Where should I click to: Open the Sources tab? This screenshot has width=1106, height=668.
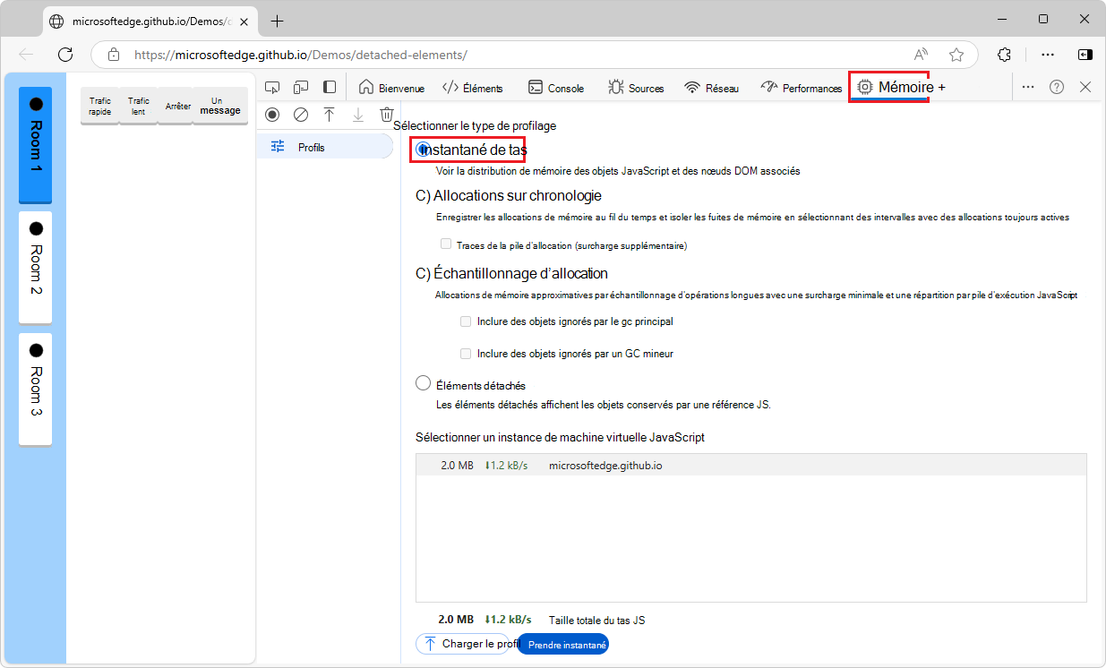click(x=636, y=88)
